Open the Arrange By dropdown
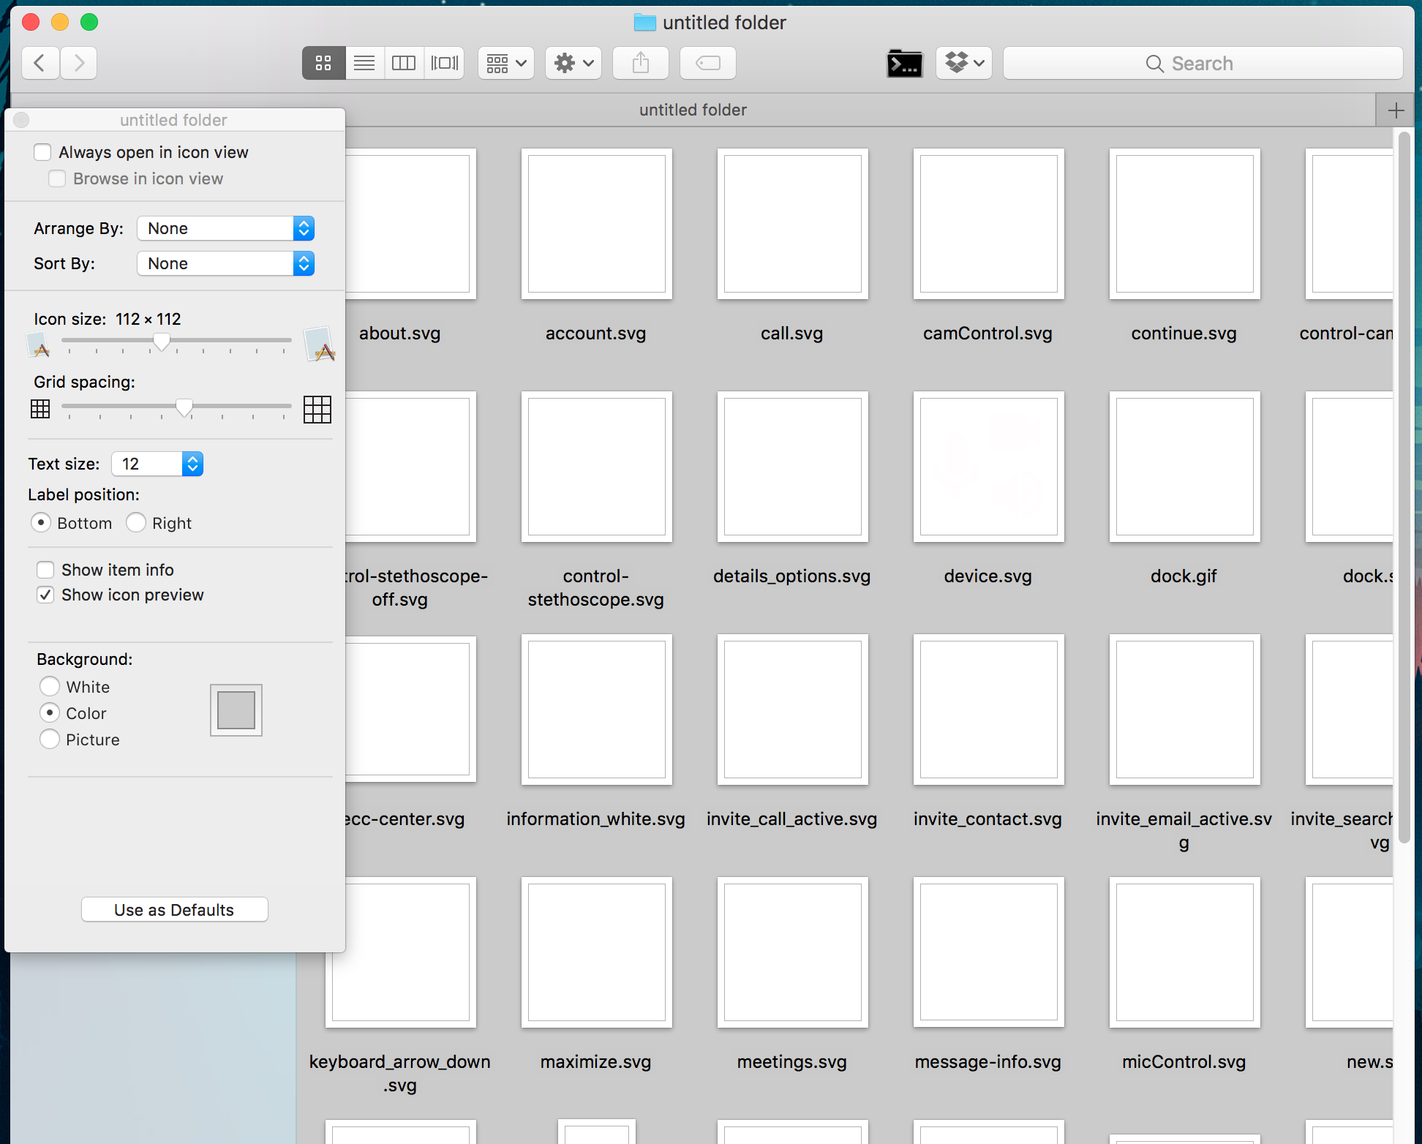1422x1144 pixels. point(225,229)
